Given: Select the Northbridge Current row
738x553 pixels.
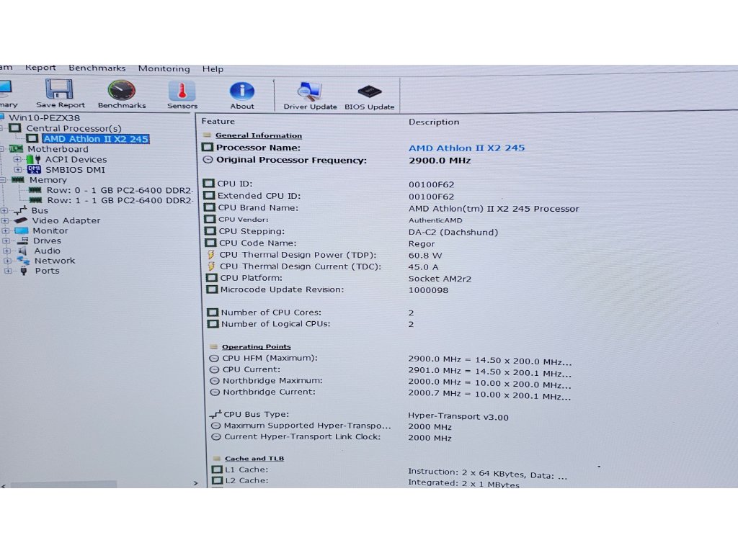Looking at the screenshot, I should point(390,394).
